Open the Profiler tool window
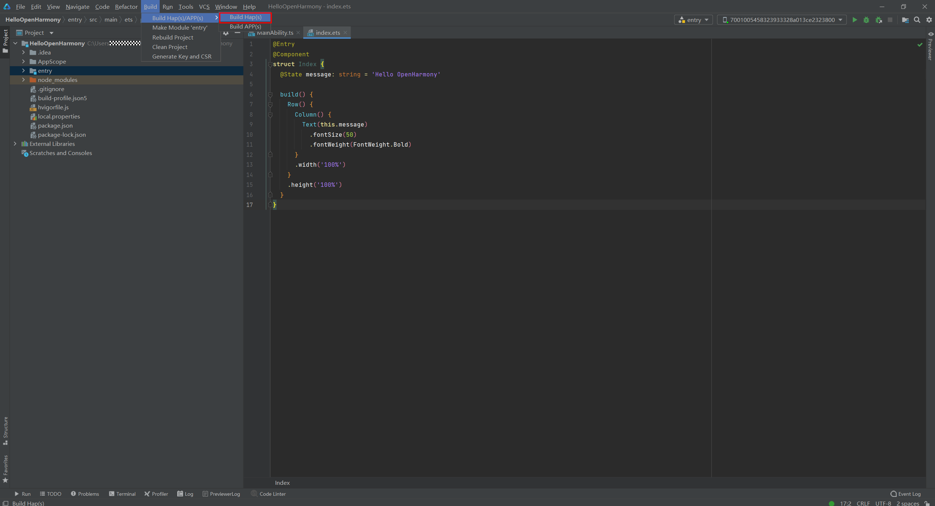The height and width of the screenshot is (506, 935). click(x=156, y=494)
